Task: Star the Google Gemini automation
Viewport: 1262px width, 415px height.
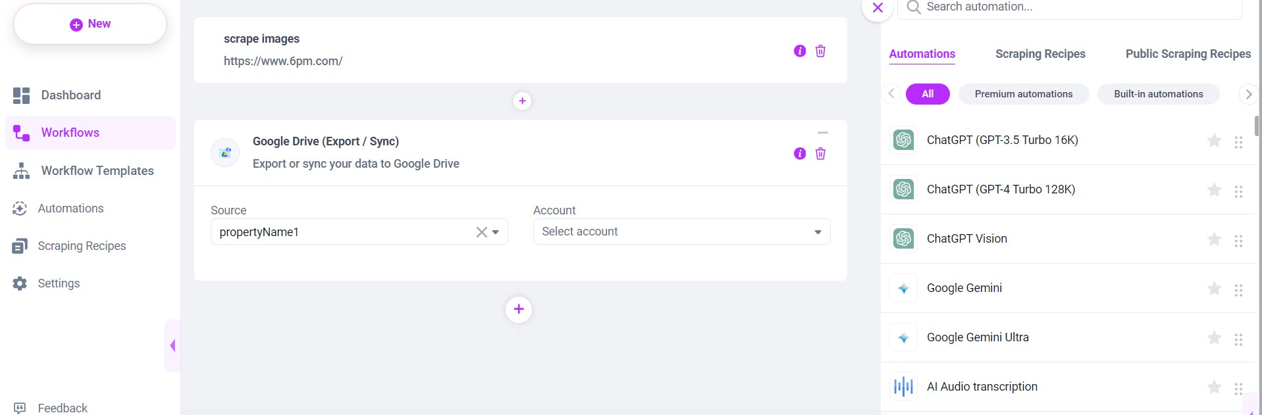Action: click(x=1214, y=289)
